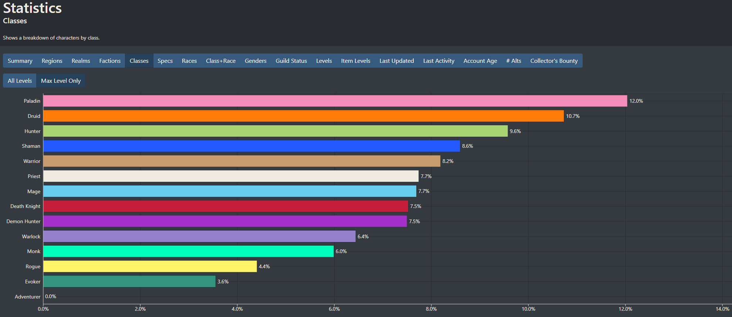
Task: Open the Races statistics tab
Action: [x=189, y=61]
